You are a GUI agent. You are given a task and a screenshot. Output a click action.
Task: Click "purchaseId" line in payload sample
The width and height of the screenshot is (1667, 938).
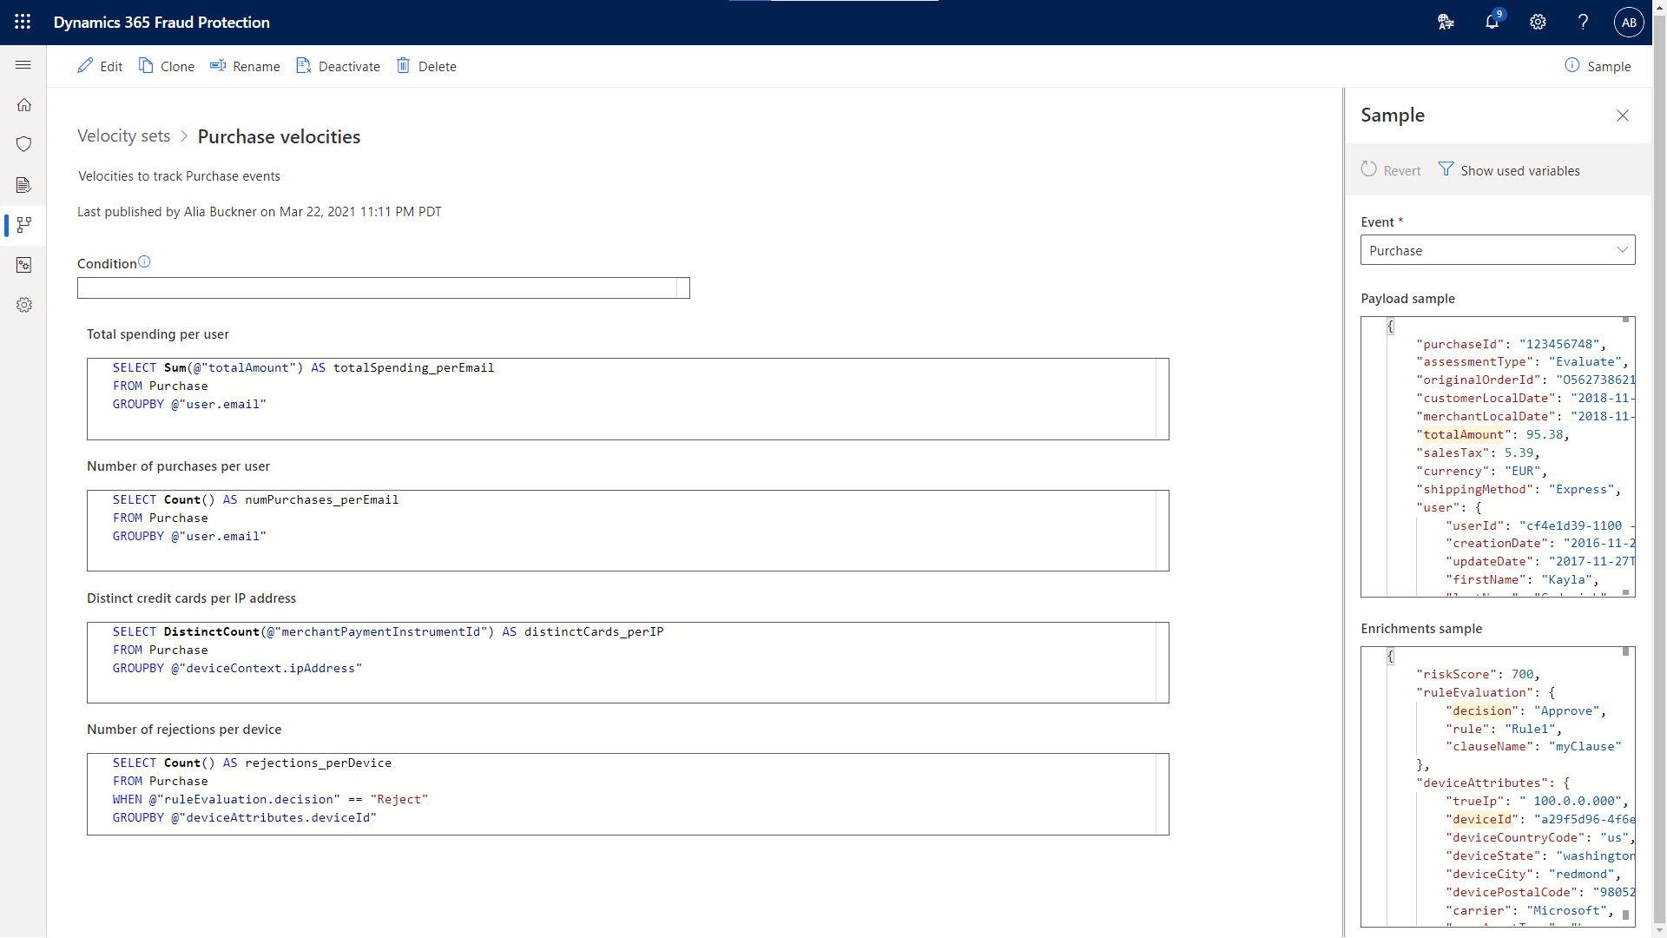1511,344
